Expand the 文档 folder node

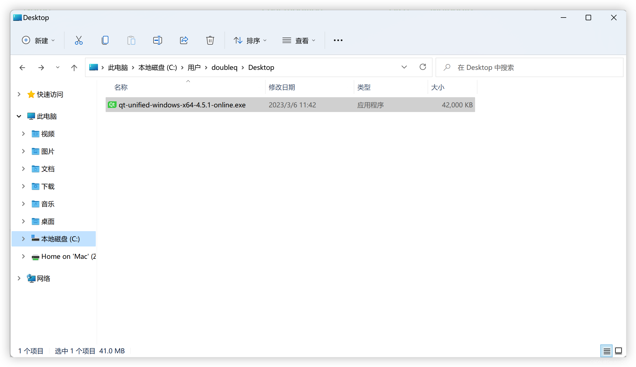point(23,169)
